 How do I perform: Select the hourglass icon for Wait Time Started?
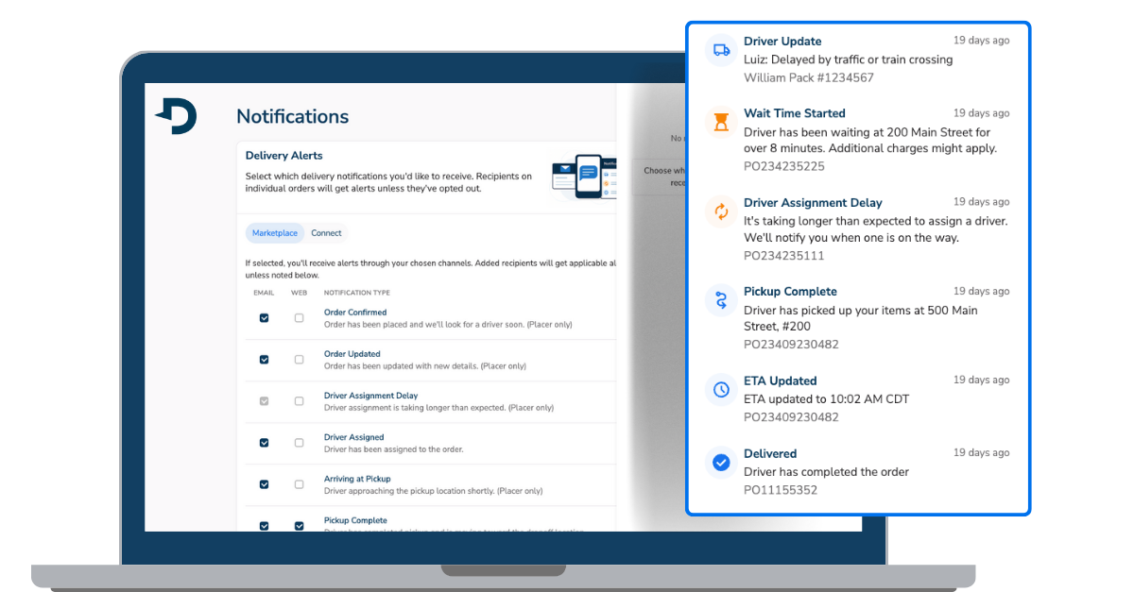pos(720,122)
